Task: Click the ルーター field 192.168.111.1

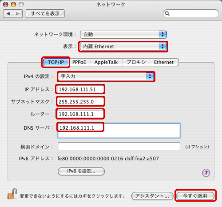Action: (x=80, y=114)
